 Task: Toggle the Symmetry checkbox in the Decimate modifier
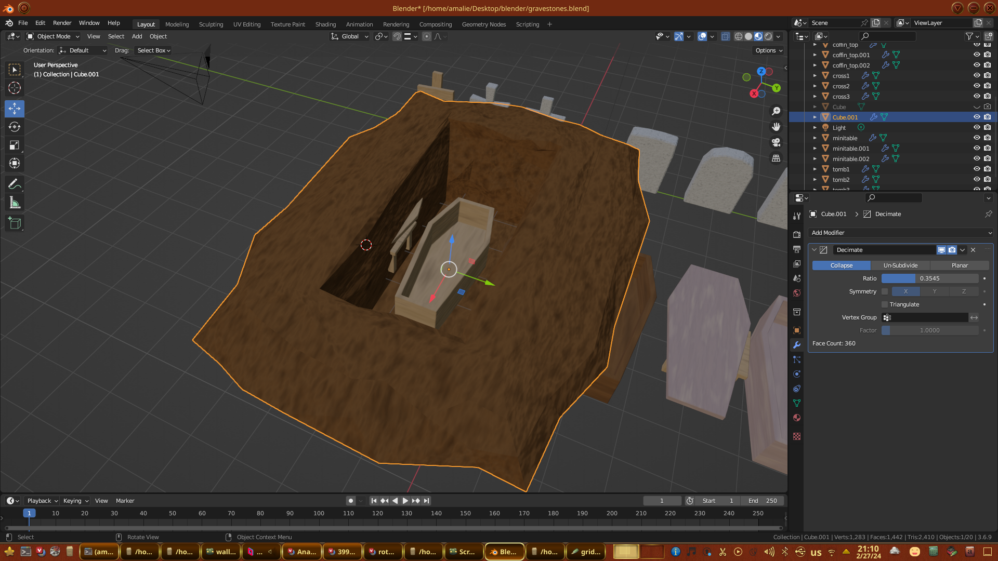[885, 291]
